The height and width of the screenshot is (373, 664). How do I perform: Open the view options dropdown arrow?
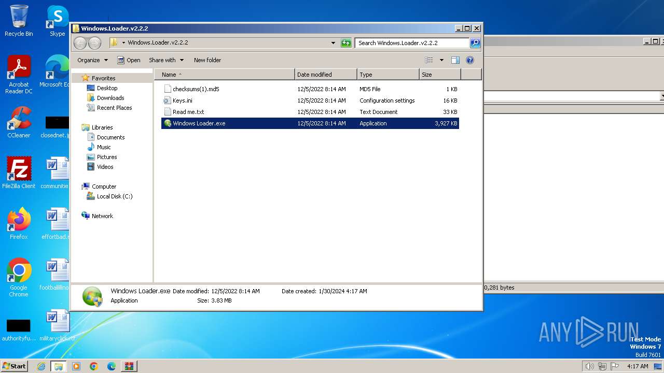[x=441, y=60]
